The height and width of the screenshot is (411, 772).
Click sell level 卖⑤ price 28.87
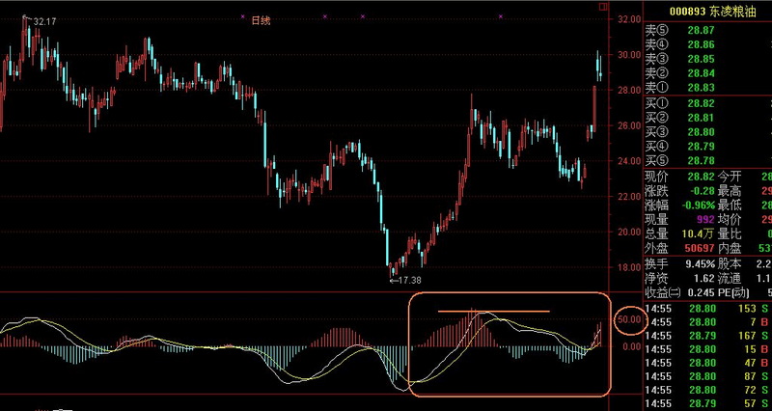701,31
